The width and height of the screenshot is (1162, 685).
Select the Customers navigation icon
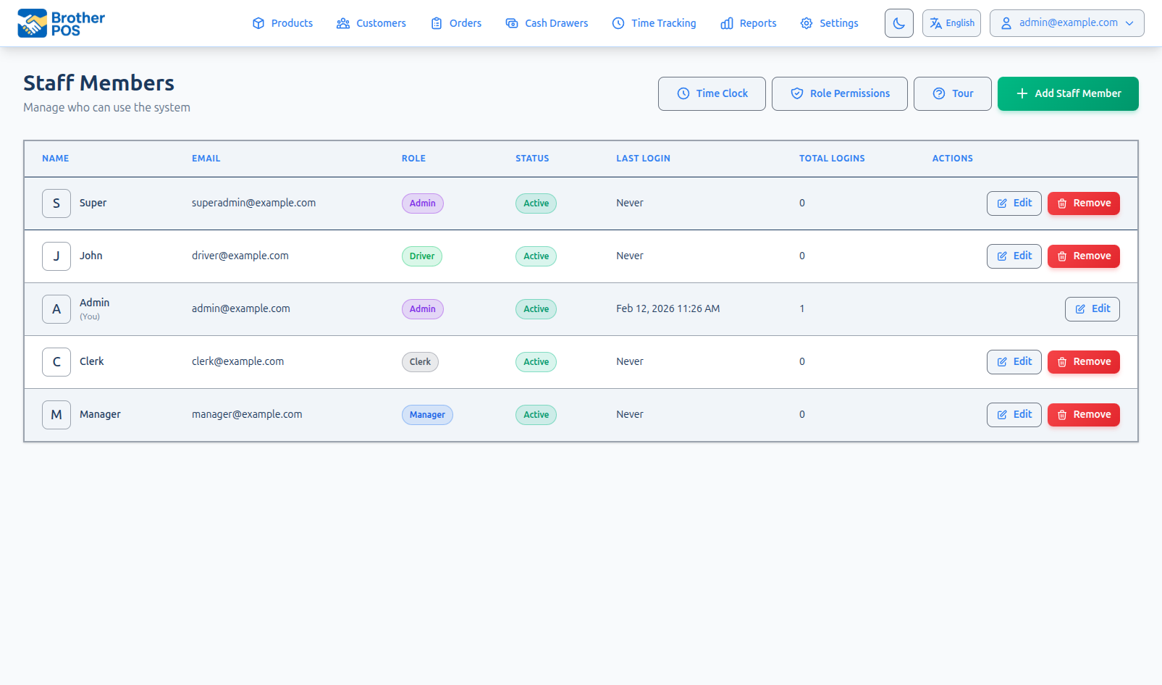click(342, 23)
